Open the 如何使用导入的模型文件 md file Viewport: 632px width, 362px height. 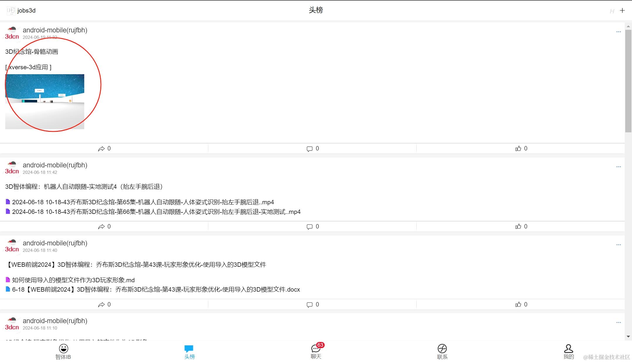(73, 280)
